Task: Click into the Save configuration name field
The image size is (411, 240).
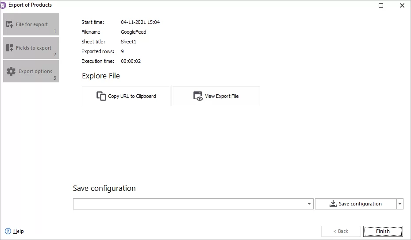Action: 190,204
